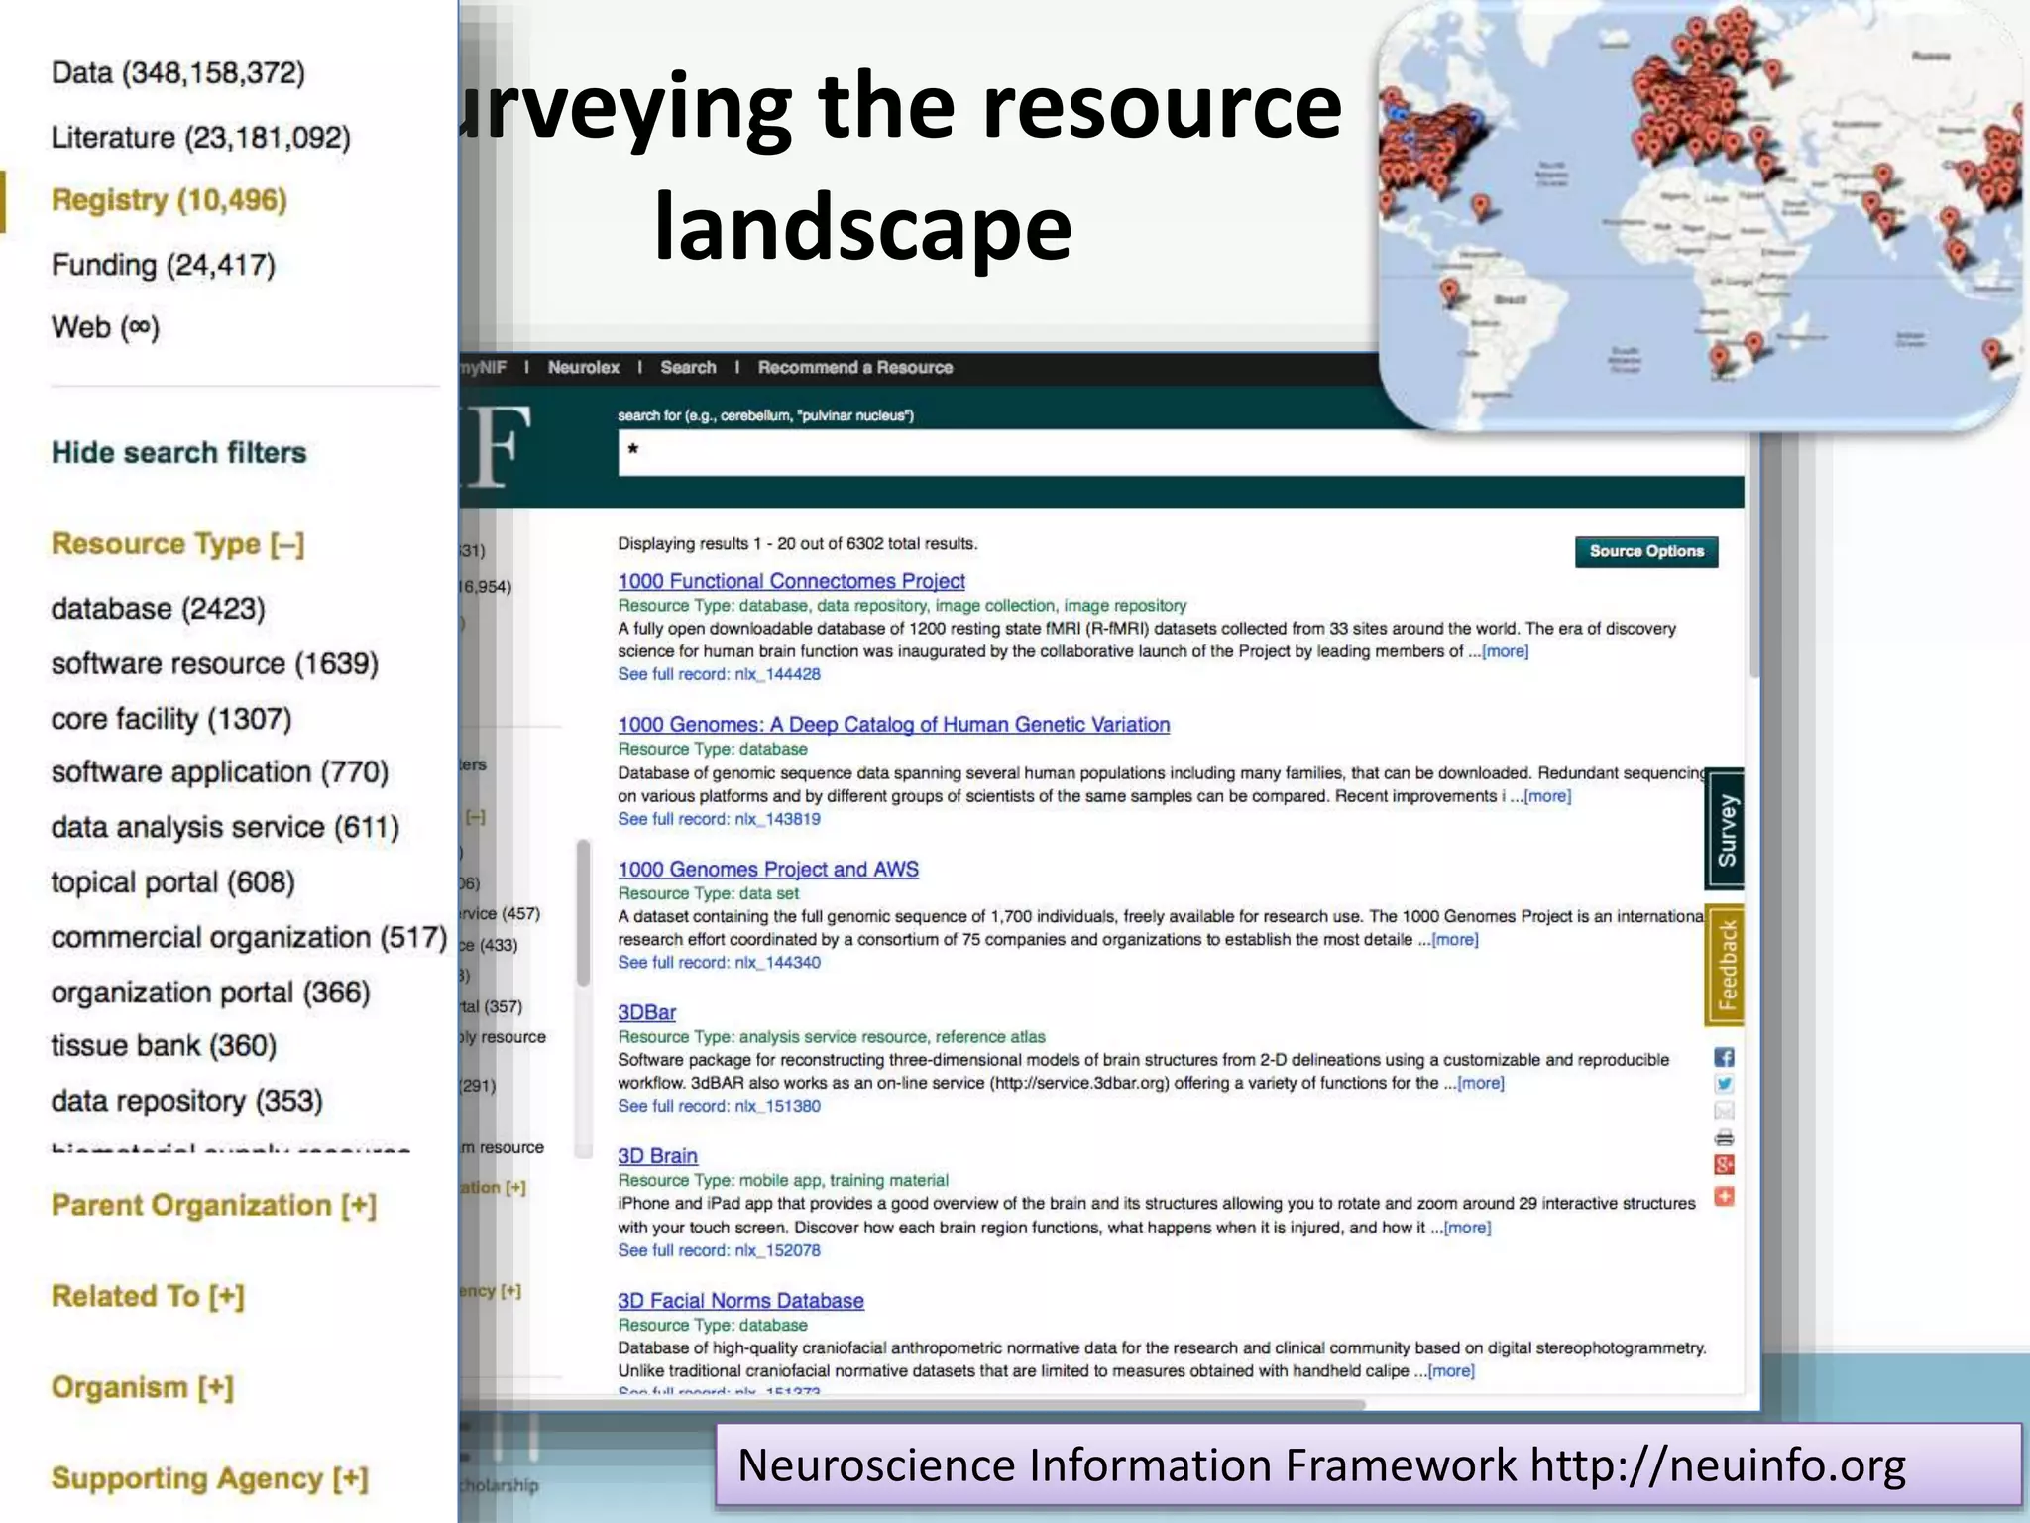Expand the Organism filter
This screenshot has width=2030, height=1523.
tap(143, 1387)
